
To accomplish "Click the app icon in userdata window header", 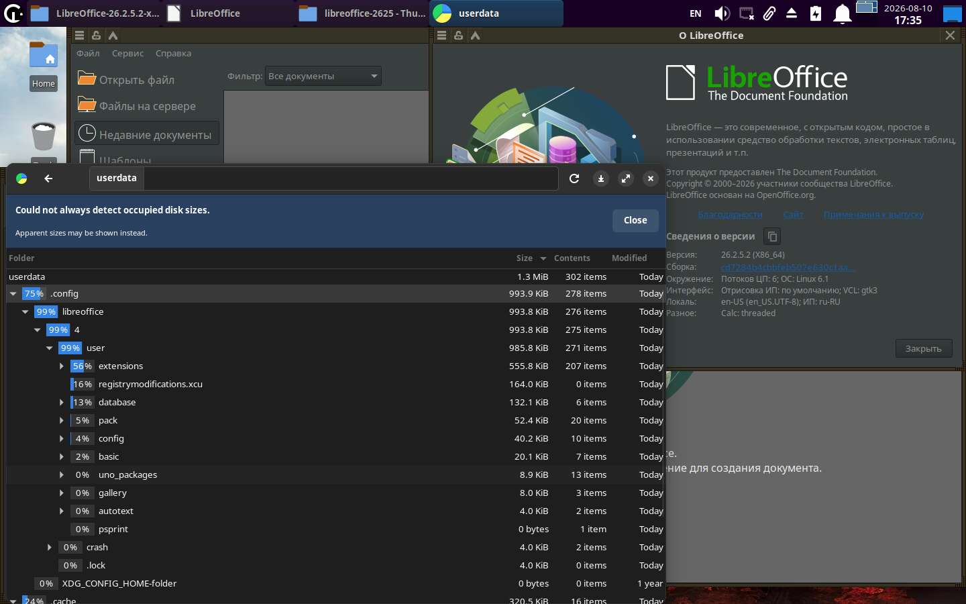I will [21, 179].
